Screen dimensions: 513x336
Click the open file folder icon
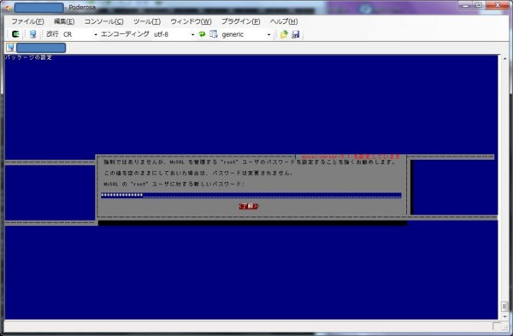(284, 34)
